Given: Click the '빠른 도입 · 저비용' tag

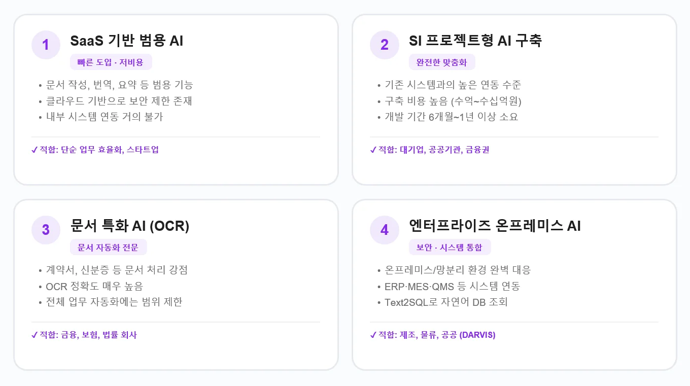Looking at the screenshot, I should 111,62.
